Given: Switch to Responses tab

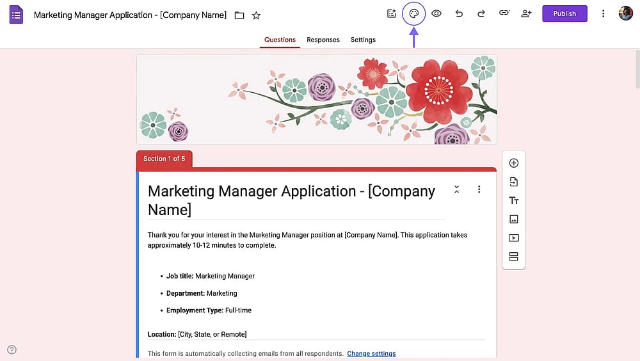Looking at the screenshot, I should (323, 40).
